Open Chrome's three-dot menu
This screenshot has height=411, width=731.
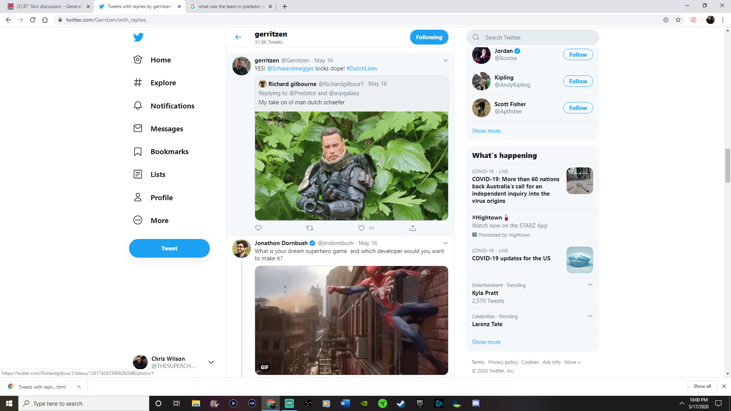723,20
